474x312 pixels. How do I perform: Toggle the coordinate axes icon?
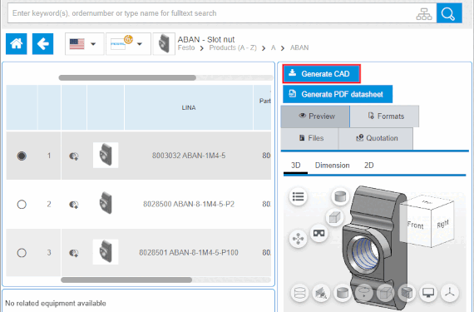click(450, 293)
